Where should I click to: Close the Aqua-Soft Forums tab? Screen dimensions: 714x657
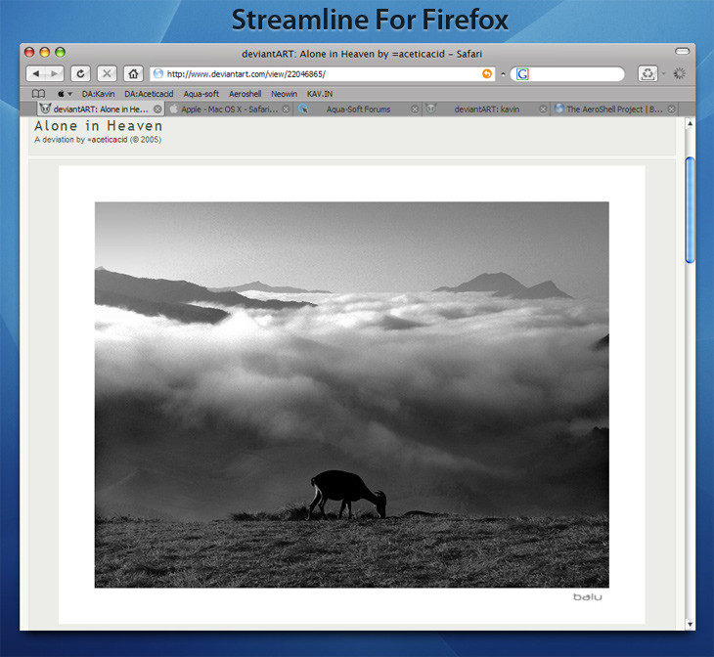pos(415,109)
